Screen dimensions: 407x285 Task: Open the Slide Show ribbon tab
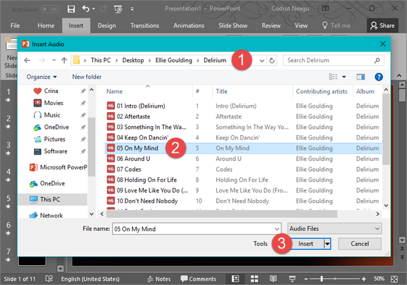233,26
